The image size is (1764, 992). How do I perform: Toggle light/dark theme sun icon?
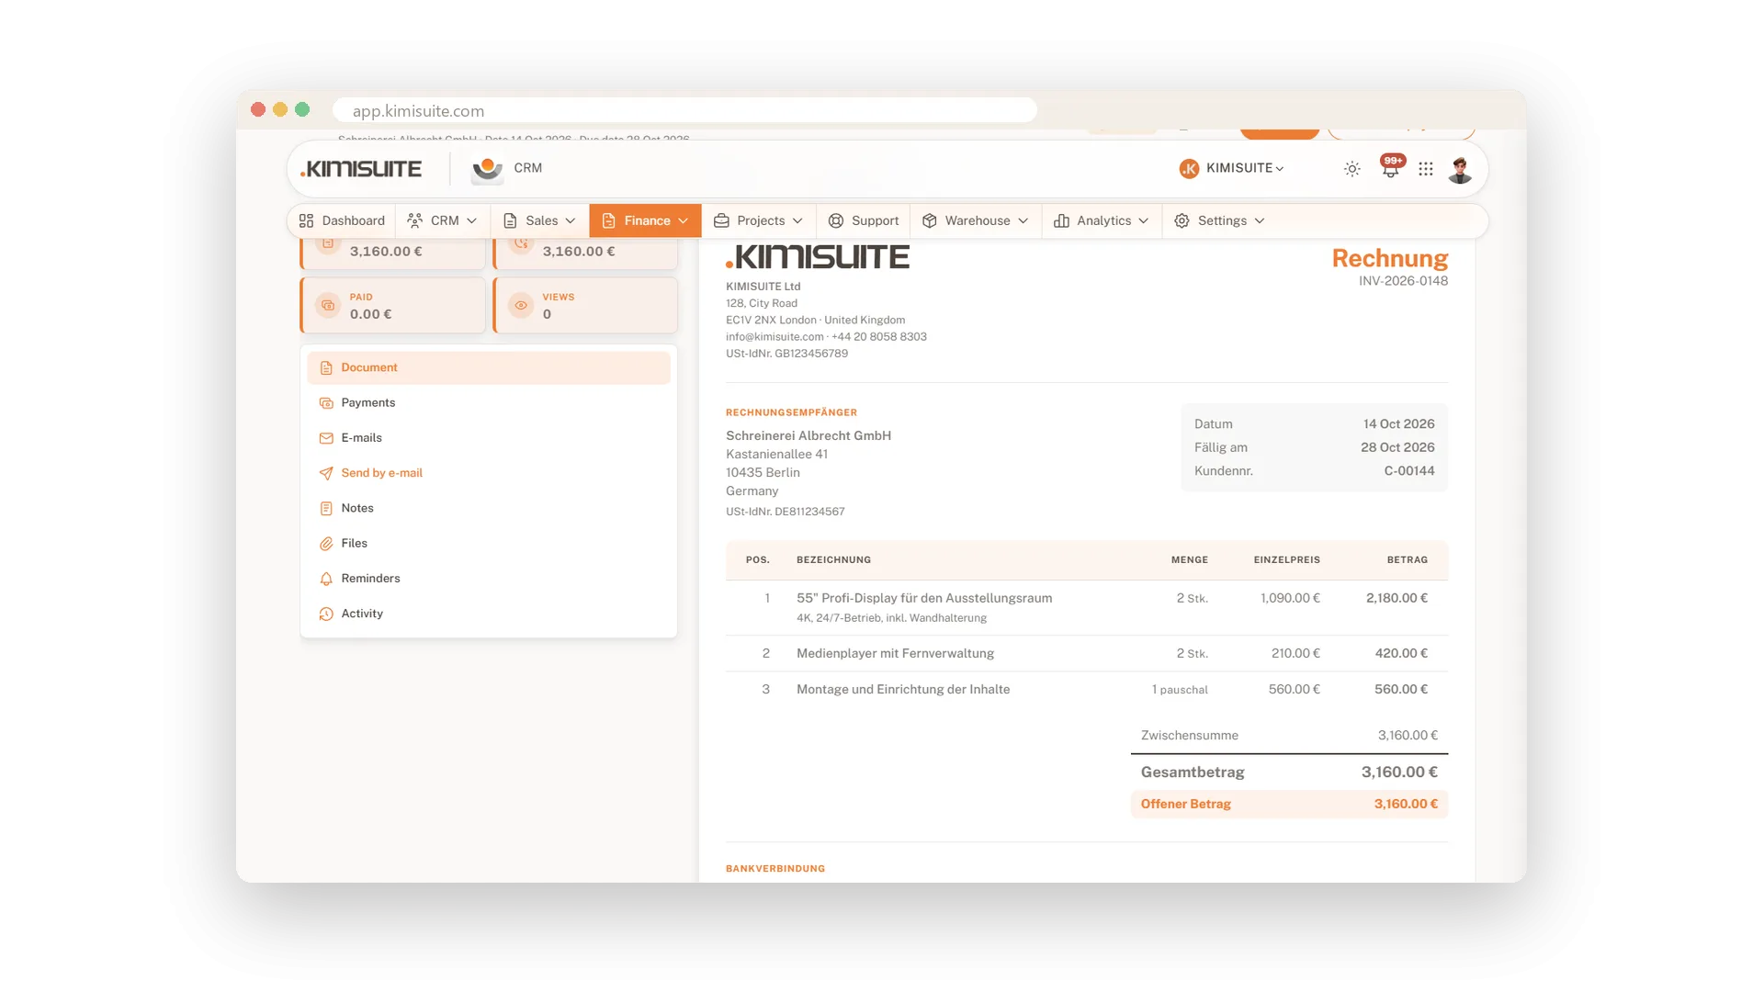[1351, 169]
